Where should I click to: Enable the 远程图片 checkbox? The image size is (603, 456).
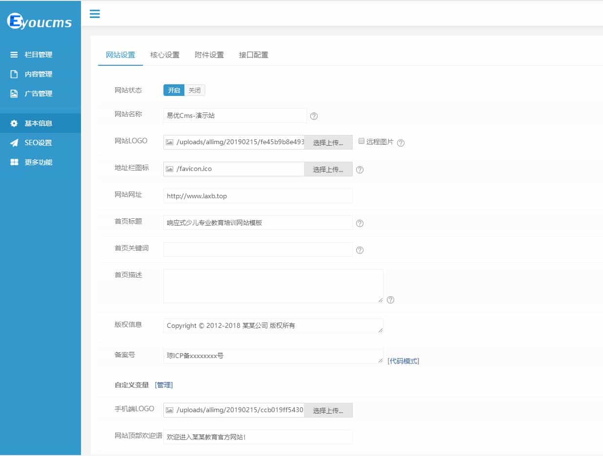pyautogui.click(x=361, y=141)
